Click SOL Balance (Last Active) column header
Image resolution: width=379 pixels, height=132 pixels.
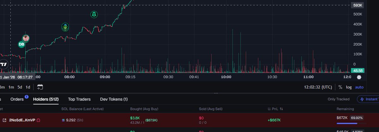click(82, 109)
